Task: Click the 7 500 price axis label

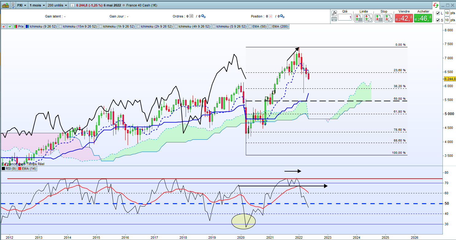Action: point(449,44)
